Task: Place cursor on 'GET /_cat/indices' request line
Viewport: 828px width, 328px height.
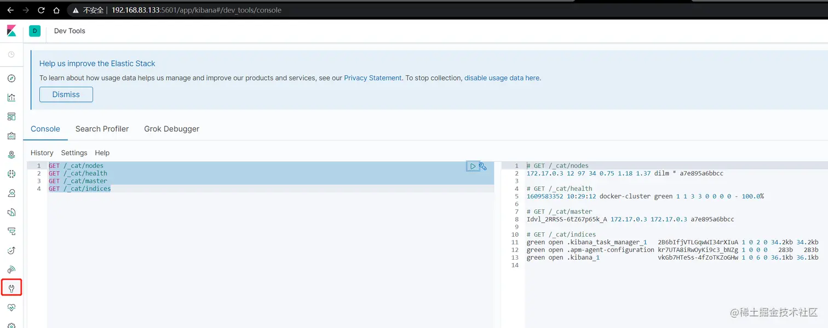Action: (79, 189)
